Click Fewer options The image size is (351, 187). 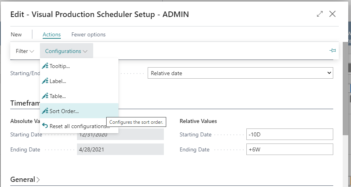[x=88, y=34]
